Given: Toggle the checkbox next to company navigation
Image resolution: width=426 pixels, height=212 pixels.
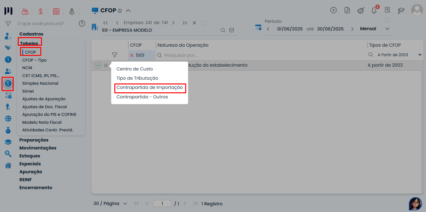Looking at the screenshot, I should click(x=204, y=23).
